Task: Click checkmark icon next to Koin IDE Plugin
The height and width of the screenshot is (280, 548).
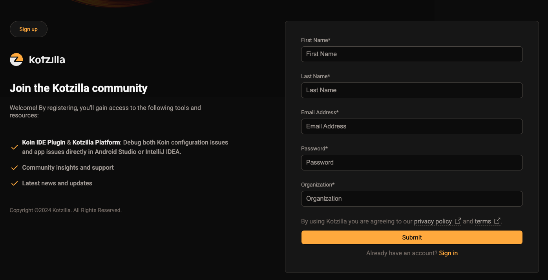Action: point(15,147)
